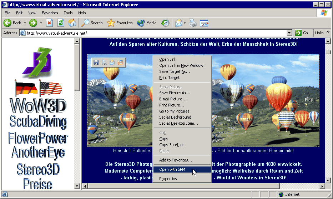Choose Open Link in New Window
The height and width of the screenshot is (199, 333).
tap(182, 65)
